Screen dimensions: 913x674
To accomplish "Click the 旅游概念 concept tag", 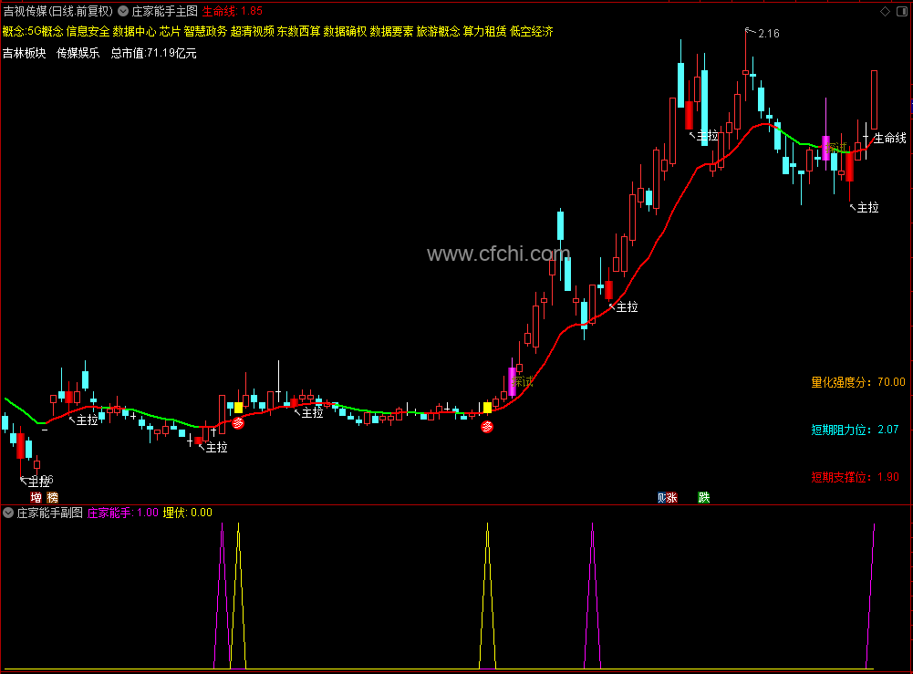I will coord(439,31).
